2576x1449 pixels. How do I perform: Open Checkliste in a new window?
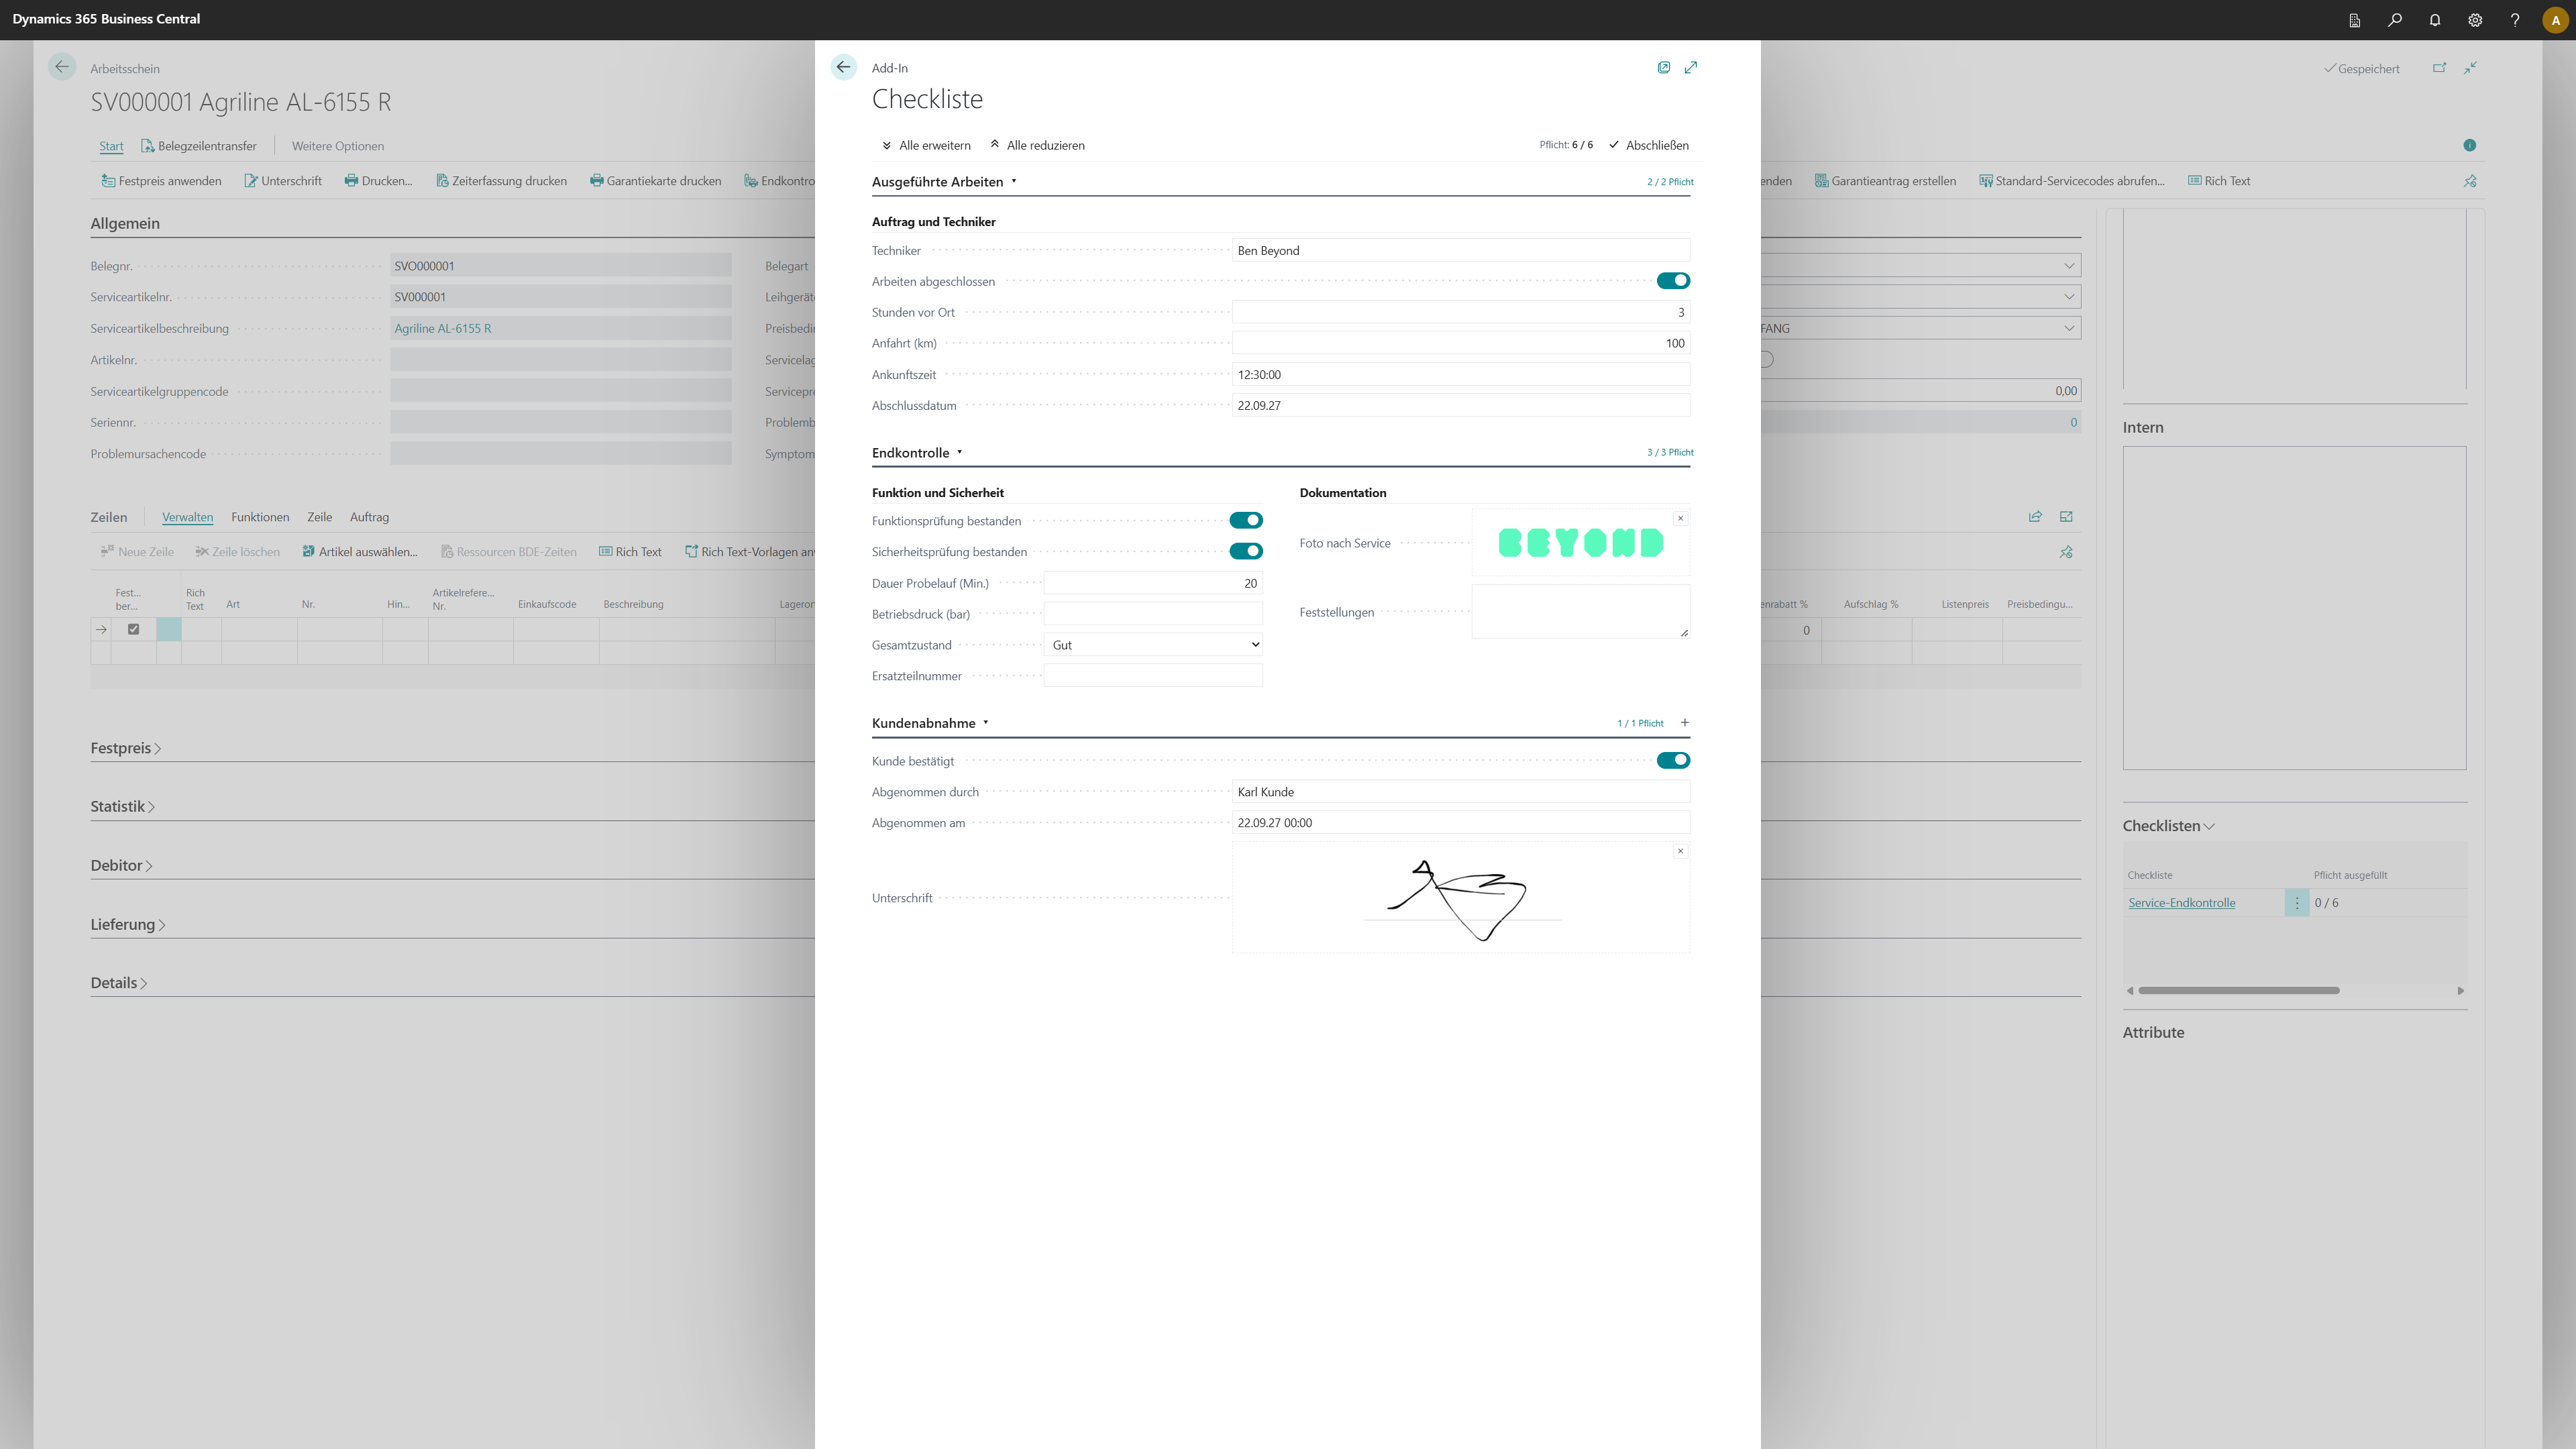click(x=1663, y=67)
